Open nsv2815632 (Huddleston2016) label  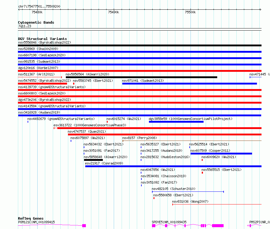165,157
